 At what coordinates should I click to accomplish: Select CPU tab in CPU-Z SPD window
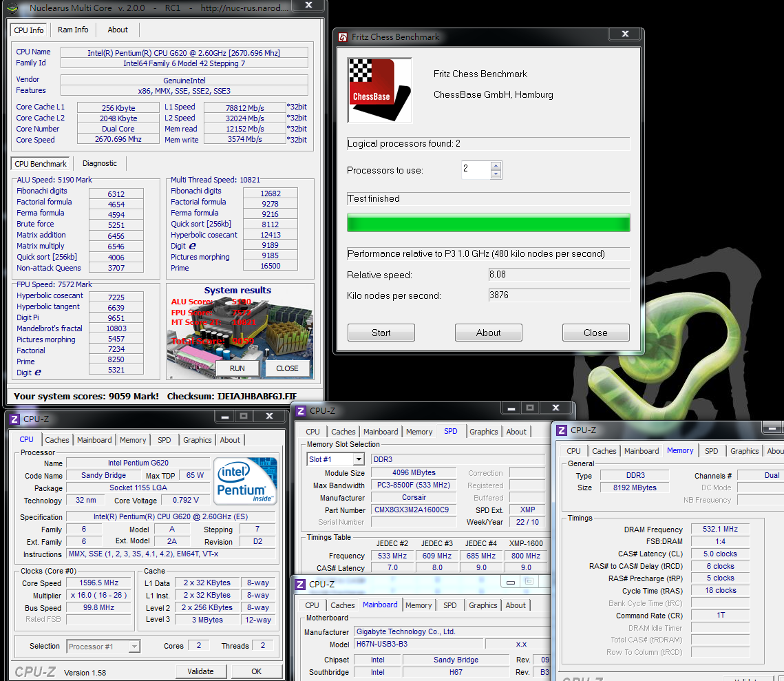313,432
